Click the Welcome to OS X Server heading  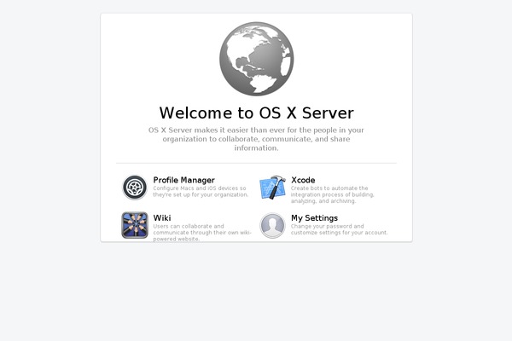click(256, 113)
